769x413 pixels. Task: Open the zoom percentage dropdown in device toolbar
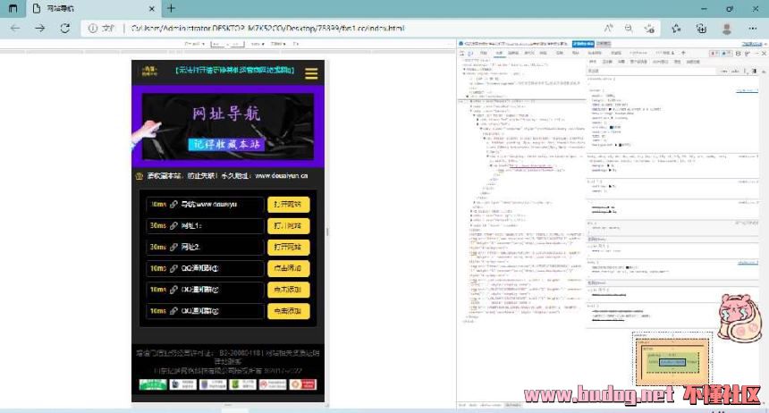pyautogui.click(x=258, y=44)
